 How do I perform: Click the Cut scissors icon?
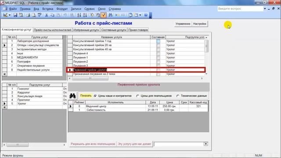[47, 15]
